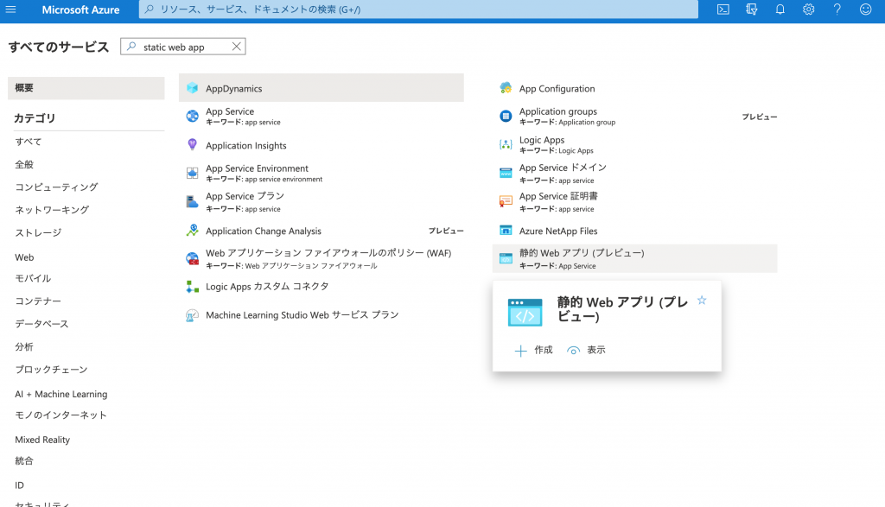Screen dimensions: 885x507
Task: Click the Logic Apps icon
Action: (506, 144)
